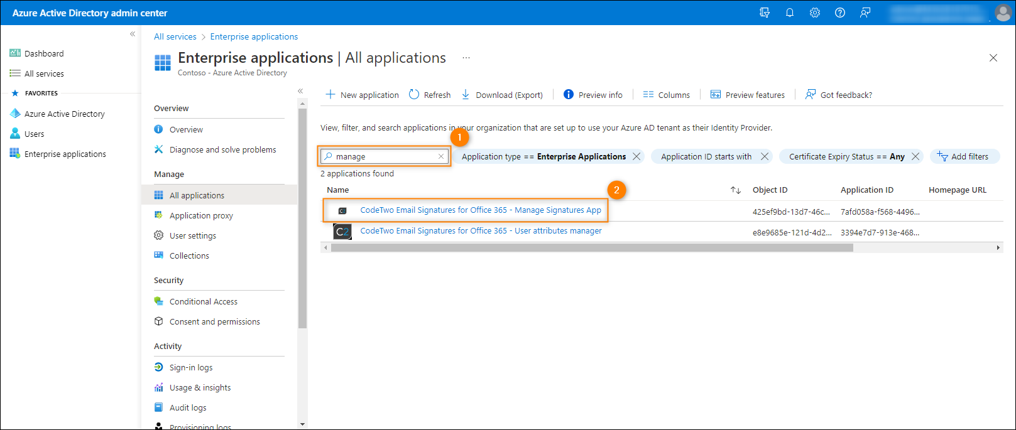Open CodeTwo User attributes manager link

point(481,231)
